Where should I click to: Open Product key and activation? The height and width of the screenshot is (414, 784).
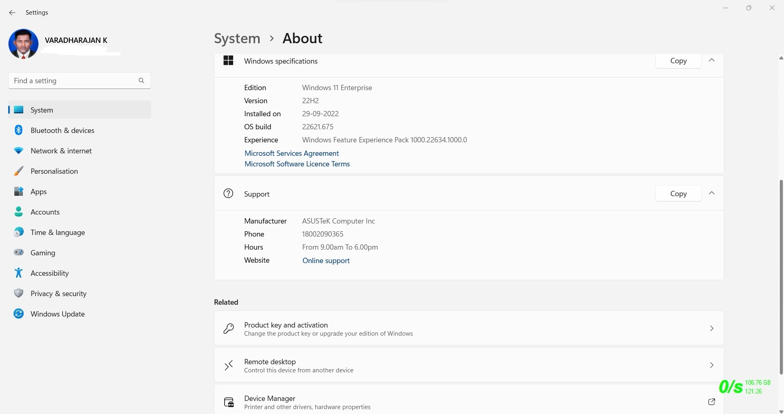point(469,328)
